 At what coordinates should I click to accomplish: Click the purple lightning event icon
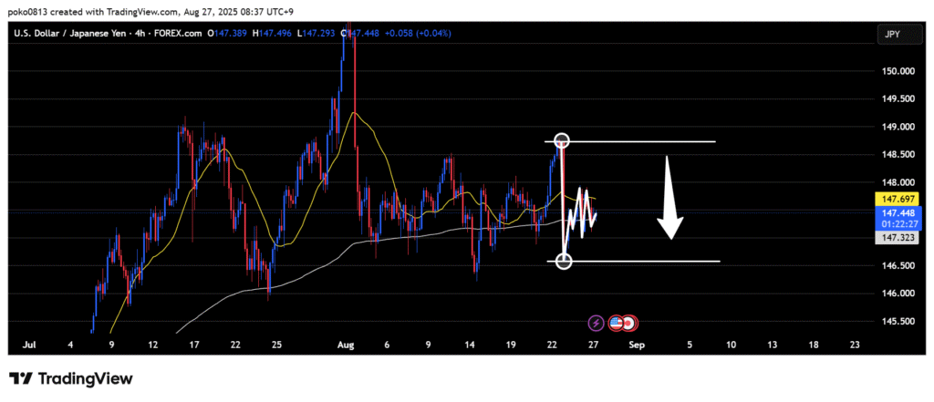(596, 323)
